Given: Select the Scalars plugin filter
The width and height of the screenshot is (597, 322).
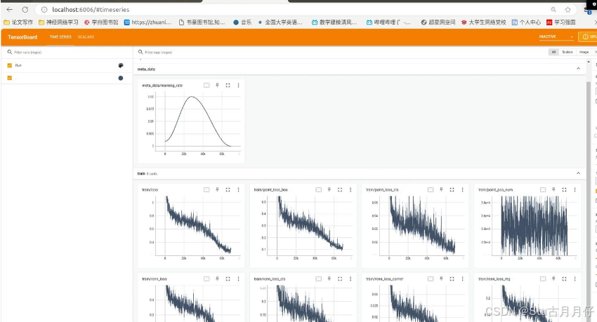Looking at the screenshot, I should click(x=568, y=52).
